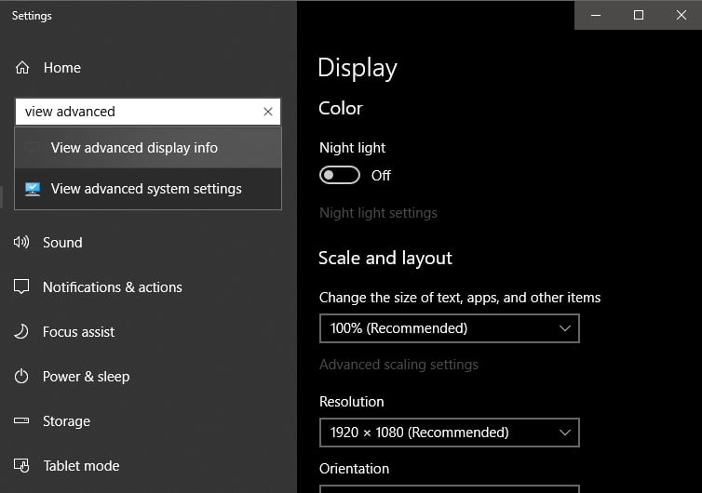Screen dimensions: 702x493
Task: Click the Home icon in the sidebar
Action: [x=22, y=68]
